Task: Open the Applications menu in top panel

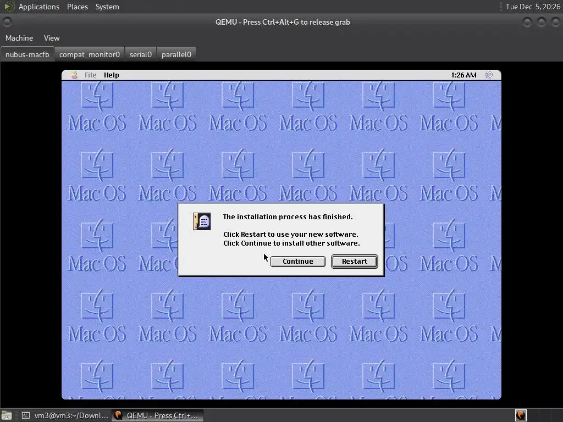Action: pos(39,7)
